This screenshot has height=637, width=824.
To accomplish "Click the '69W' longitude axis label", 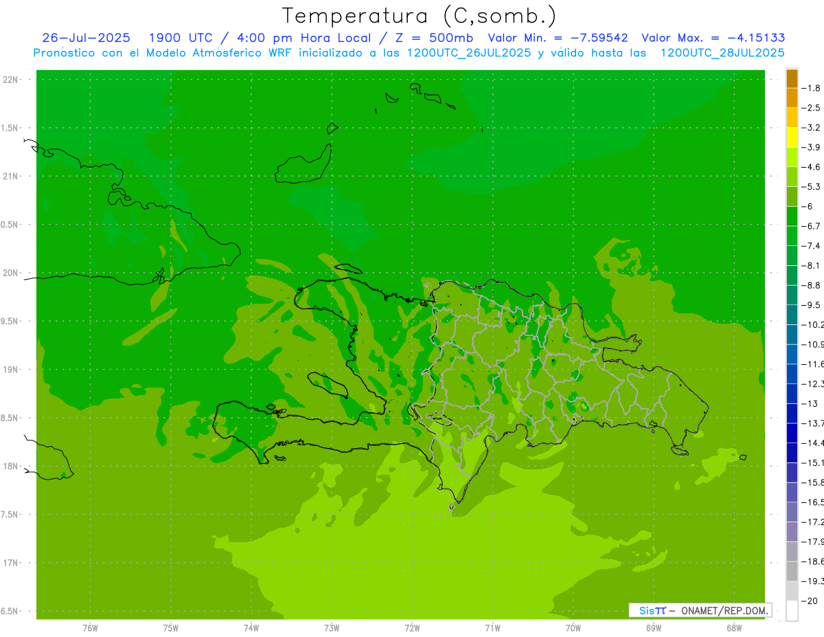I will [654, 628].
